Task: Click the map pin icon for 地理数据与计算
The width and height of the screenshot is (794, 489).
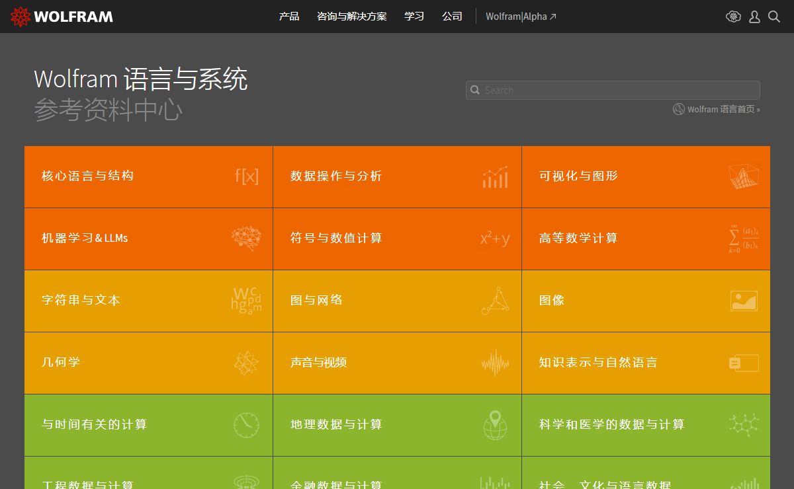Action: (x=495, y=425)
